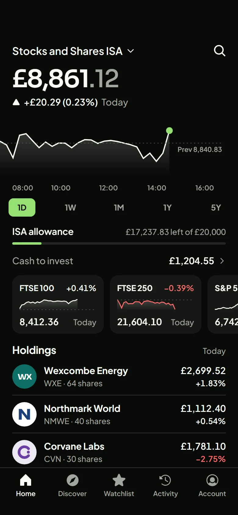Switch chart range to 1M
238x515 pixels.
(x=119, y=207)
